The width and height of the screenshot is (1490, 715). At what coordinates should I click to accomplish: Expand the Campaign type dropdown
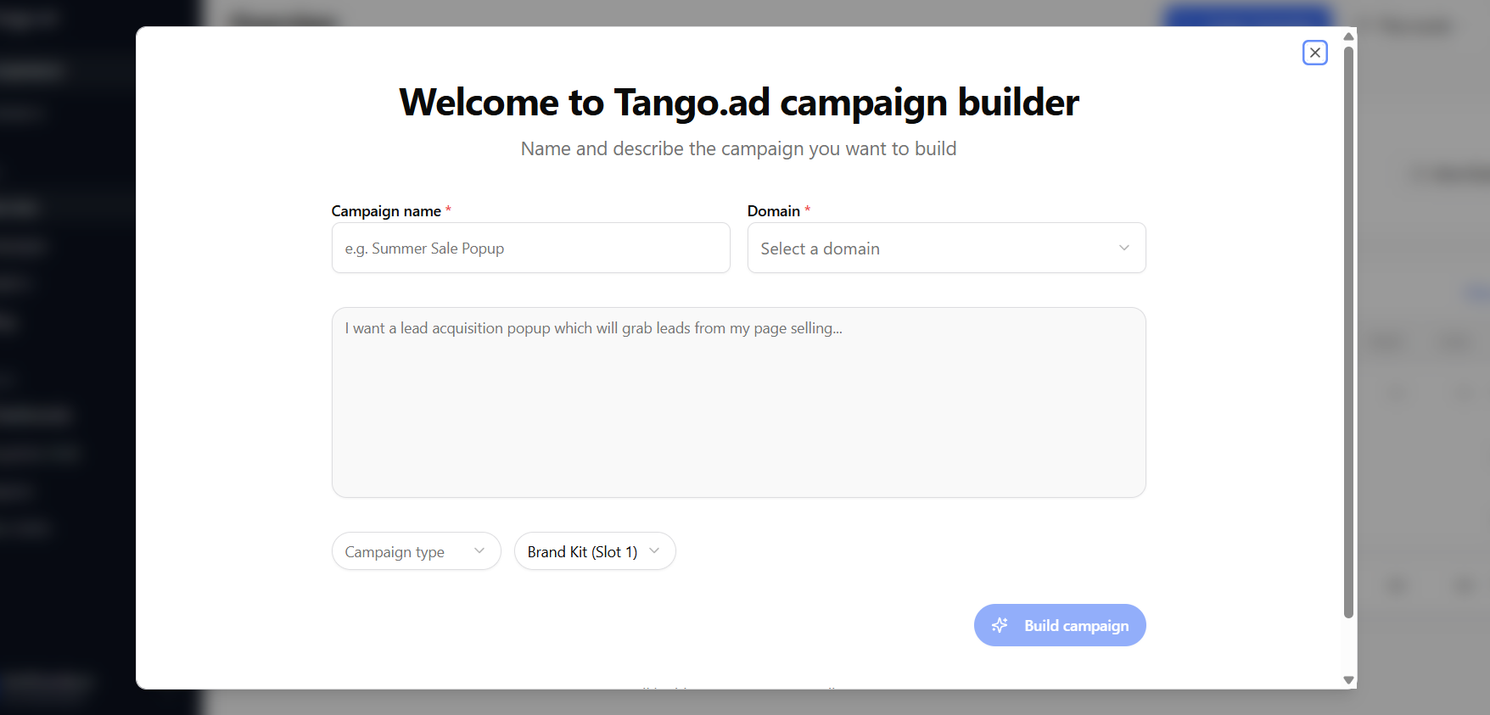[416, 551]
